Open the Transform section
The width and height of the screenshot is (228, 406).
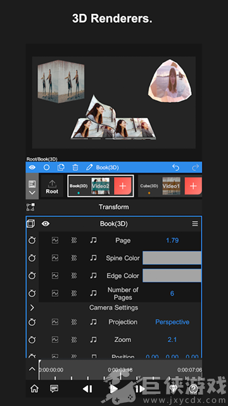pyautogui.click(x=114, y=207)
